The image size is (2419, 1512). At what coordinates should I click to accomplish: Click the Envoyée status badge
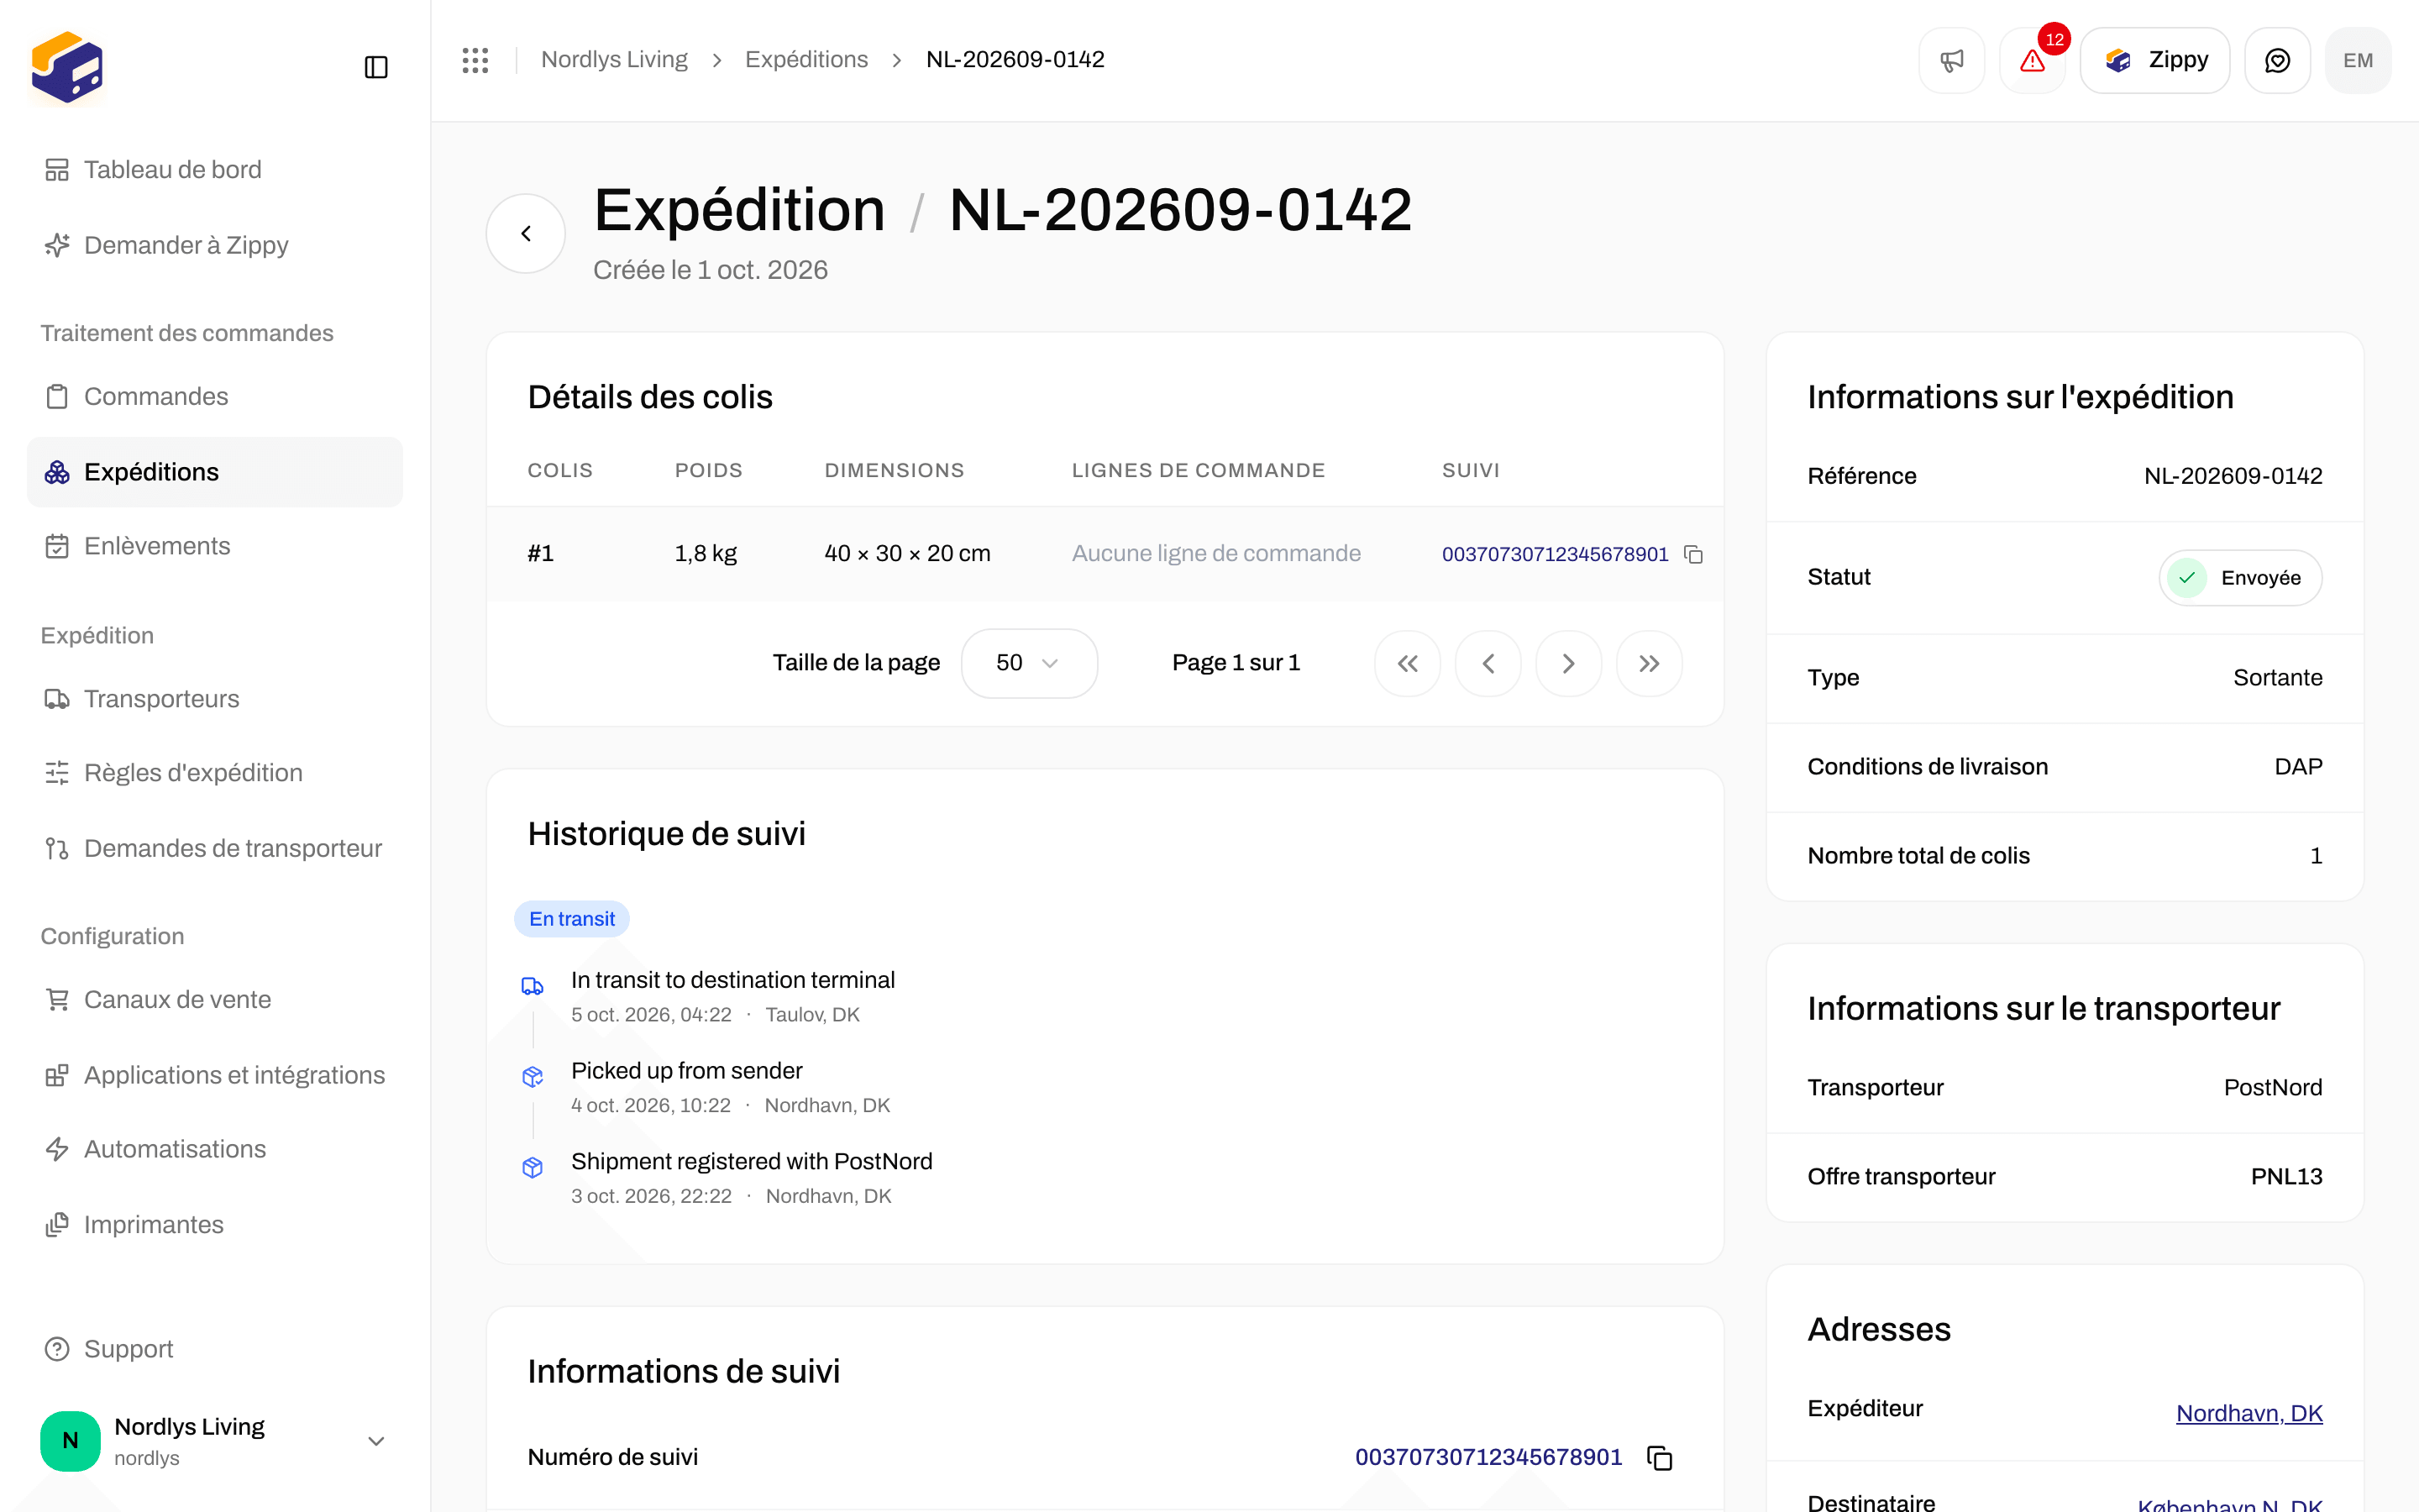point(2240,578)
